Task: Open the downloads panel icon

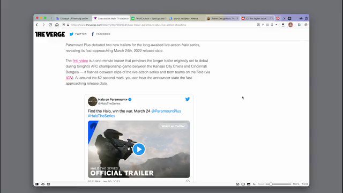Action: tap(283, 25)
